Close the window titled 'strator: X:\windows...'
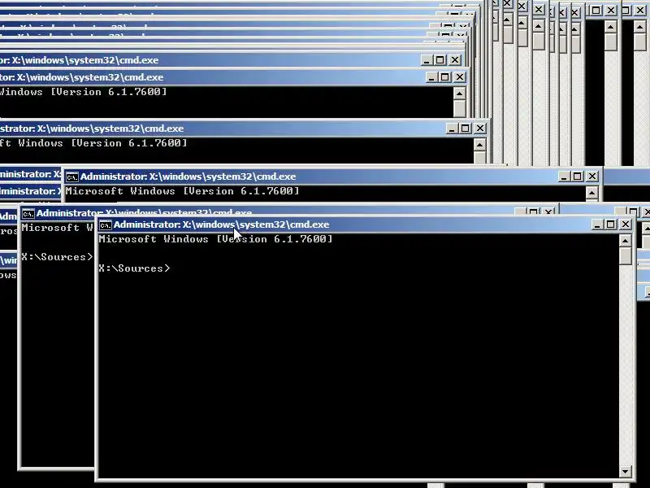 pyautogui.click(x=479, y=129)
